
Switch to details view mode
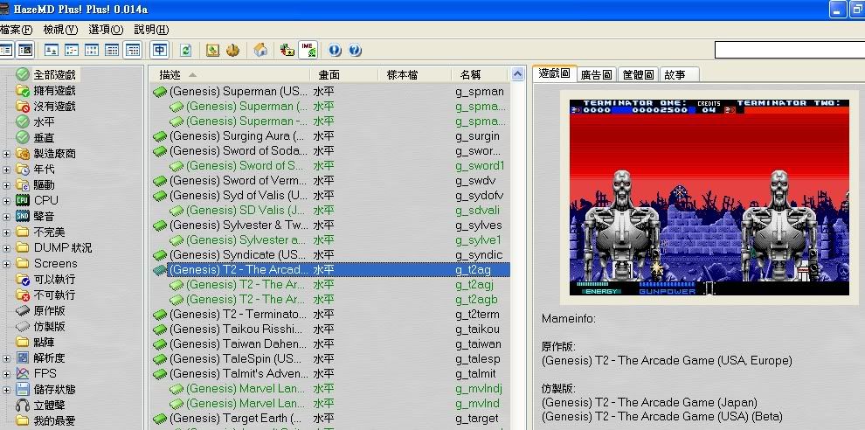pyautogui.click(x=112, y=50)
